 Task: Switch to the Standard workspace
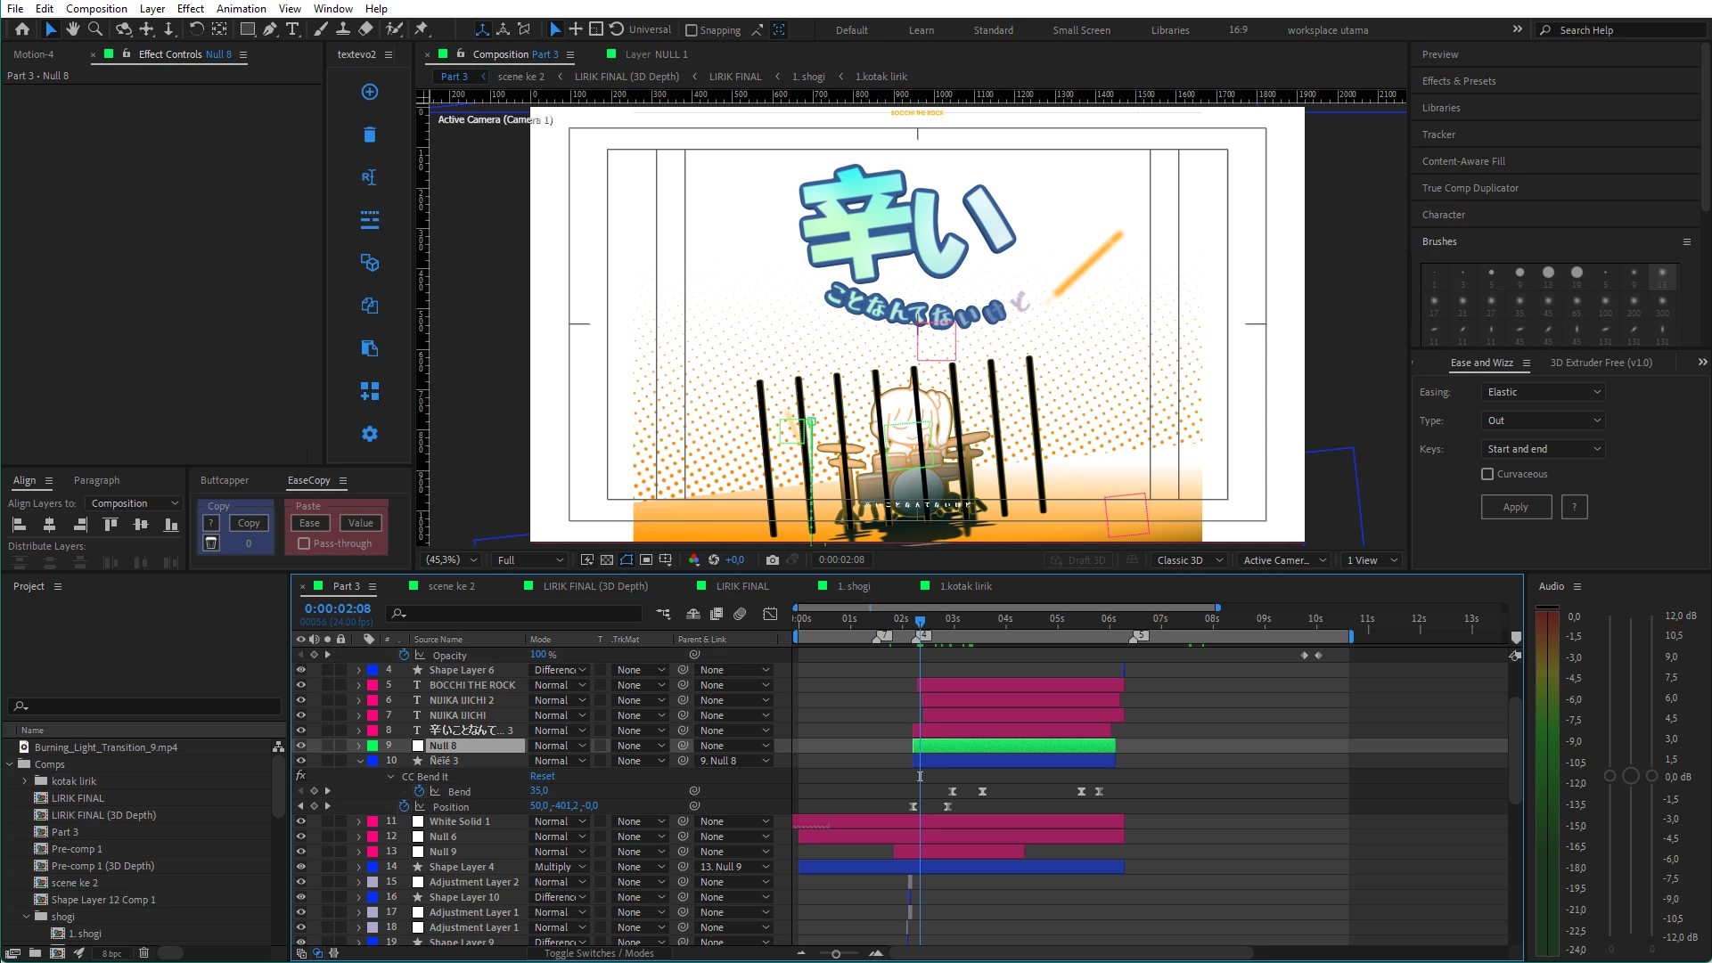(994, 30)
